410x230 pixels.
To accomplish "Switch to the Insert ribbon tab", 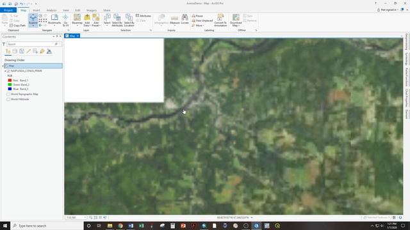I will (37, 10).
